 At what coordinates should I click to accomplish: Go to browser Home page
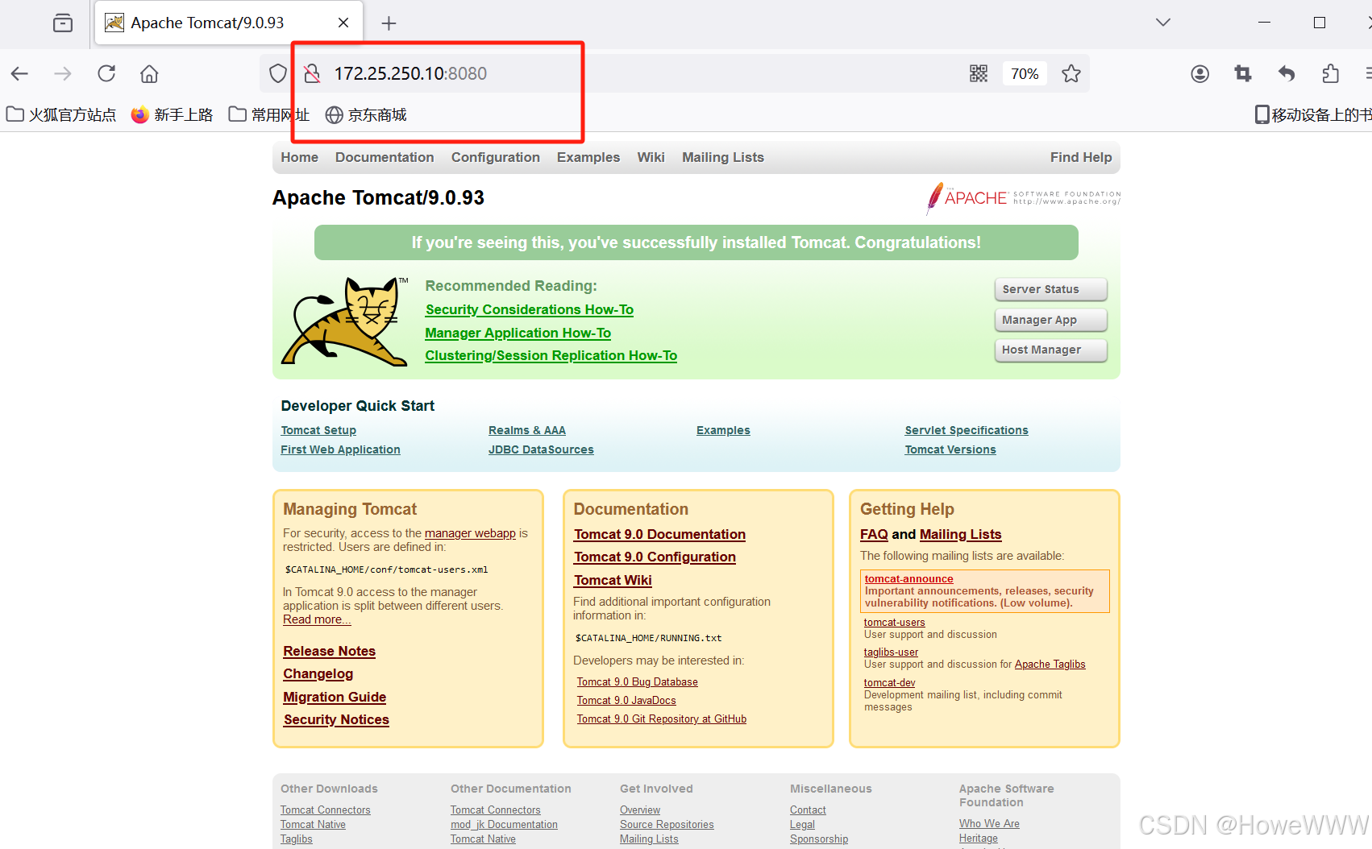149,74
